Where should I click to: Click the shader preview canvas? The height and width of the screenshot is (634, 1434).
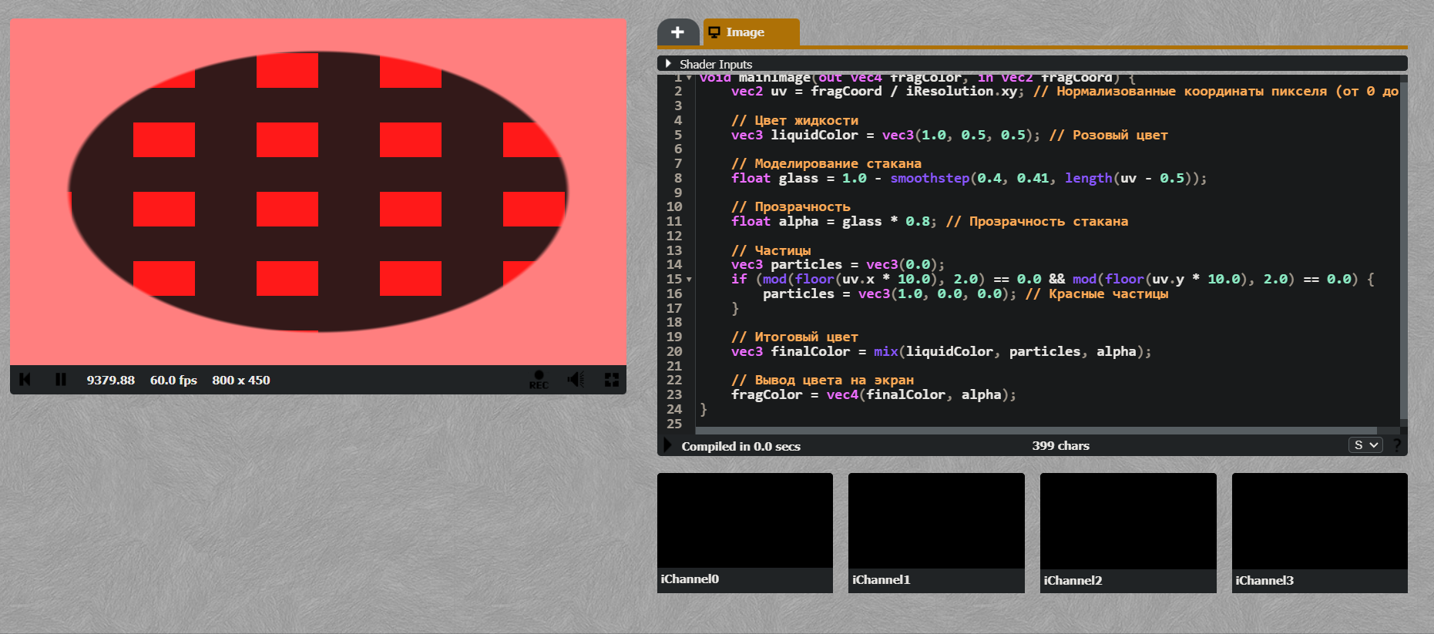[x=318, y=192]
